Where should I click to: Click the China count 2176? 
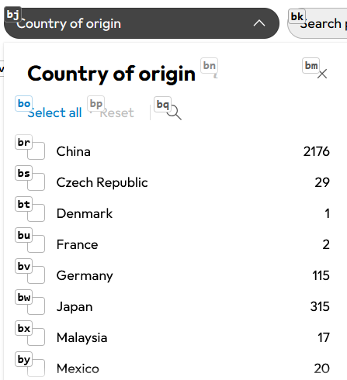click(317, 151)
